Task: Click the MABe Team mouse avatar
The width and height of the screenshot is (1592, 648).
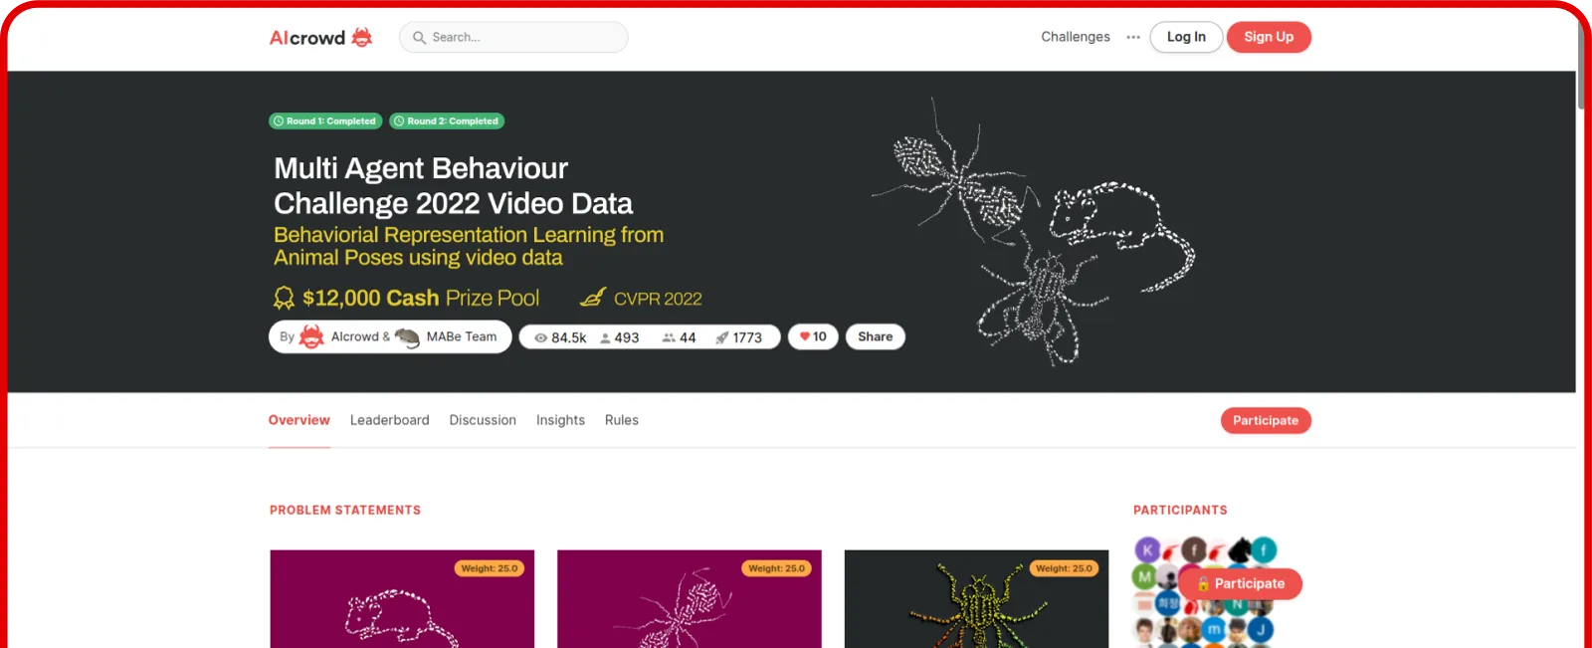Action: pos(407,336)
